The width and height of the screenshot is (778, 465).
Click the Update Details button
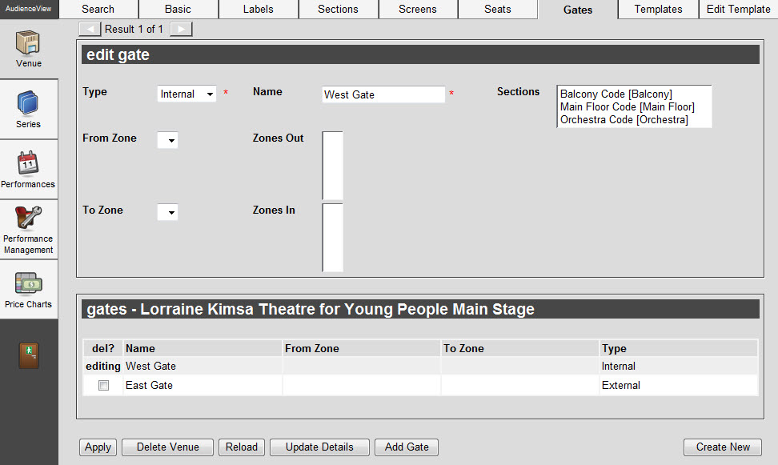coord(319,447)
